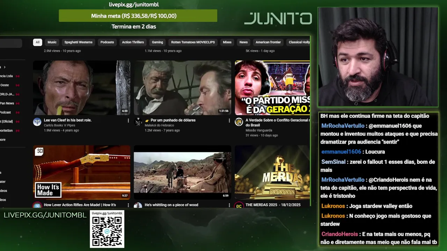Open Pan News subscription in sidebar
Image resolution: width=447 pixels, height=251 pixels.
7,104
